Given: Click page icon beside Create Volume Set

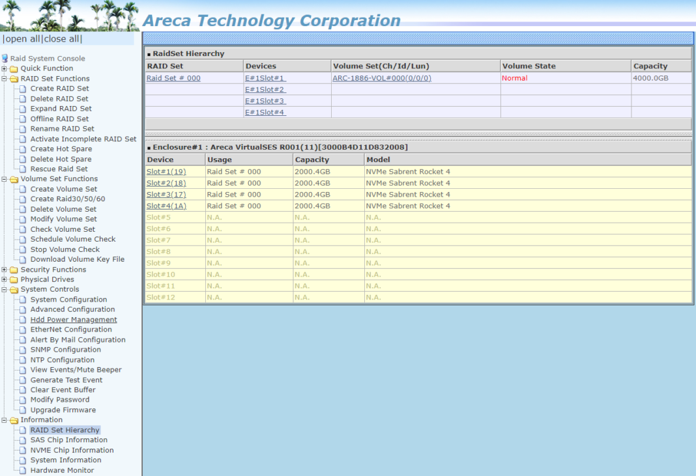Looking at the screenshot, I should [23, 189].
